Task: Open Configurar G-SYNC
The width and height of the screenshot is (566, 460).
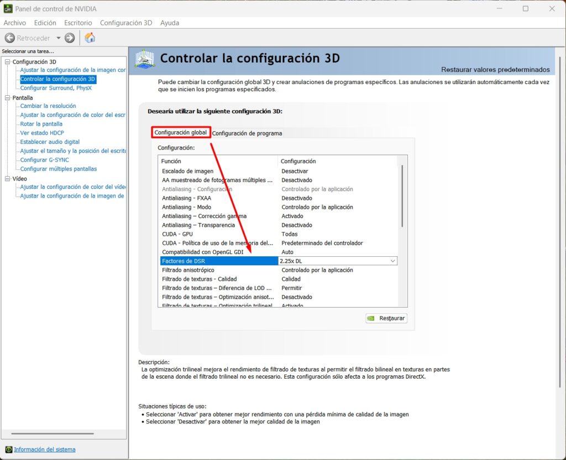Action: [44, 160]
